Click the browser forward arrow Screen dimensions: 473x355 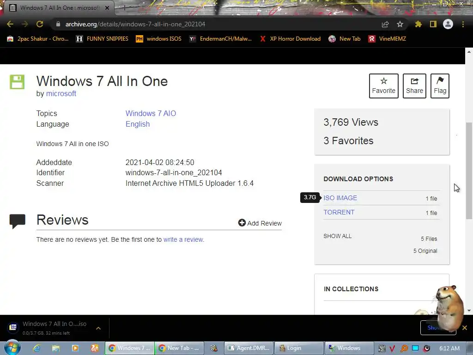click(x=25, y=24)
